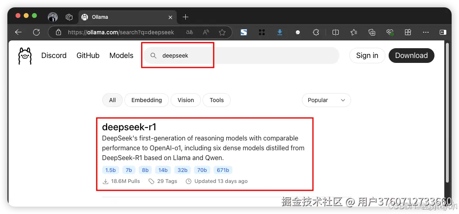The width and height of the screenshot is (459, 214).
Task: Open a new tab with plus
Action: [x=185, y=17]
